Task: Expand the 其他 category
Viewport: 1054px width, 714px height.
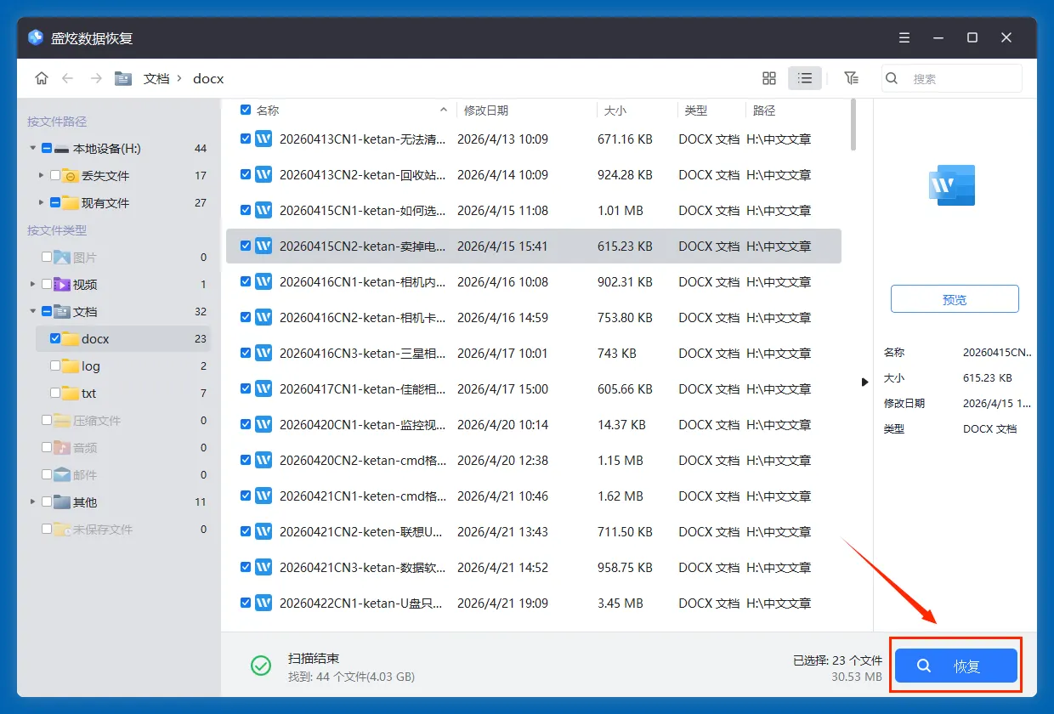Action: pyautogui.click(x=33, y=501)
